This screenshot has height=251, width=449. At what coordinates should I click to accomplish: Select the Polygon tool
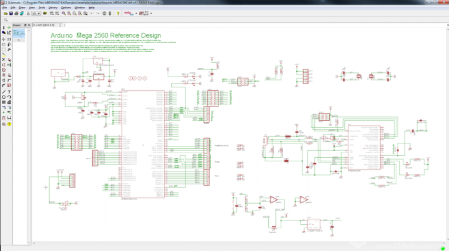[9, 102]
